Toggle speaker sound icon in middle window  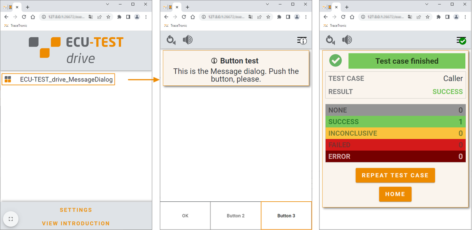(188, 40)
